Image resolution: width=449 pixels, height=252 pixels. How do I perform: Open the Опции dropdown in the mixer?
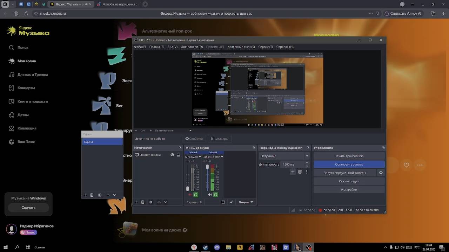[246, 202]
